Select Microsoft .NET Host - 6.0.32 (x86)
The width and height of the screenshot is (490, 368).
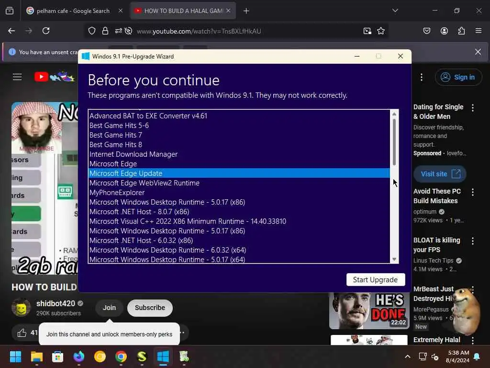coord(239,241)
